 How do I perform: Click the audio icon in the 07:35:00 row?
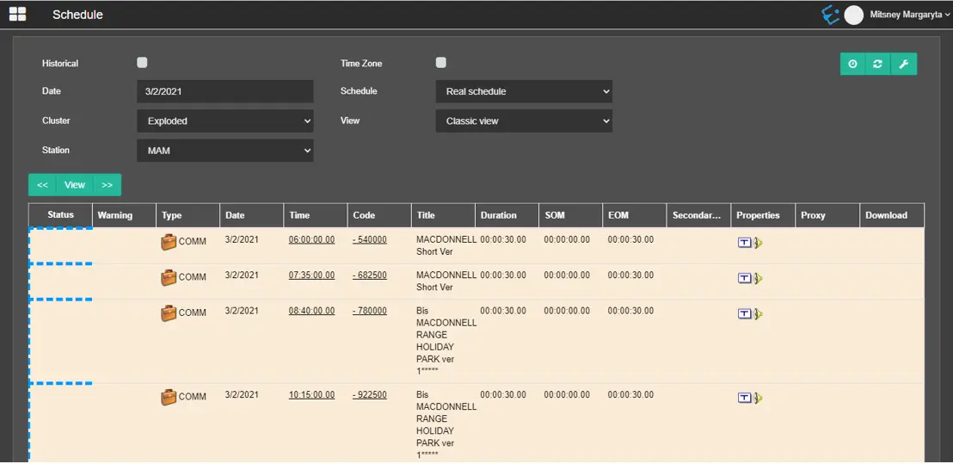pos(759,278)
